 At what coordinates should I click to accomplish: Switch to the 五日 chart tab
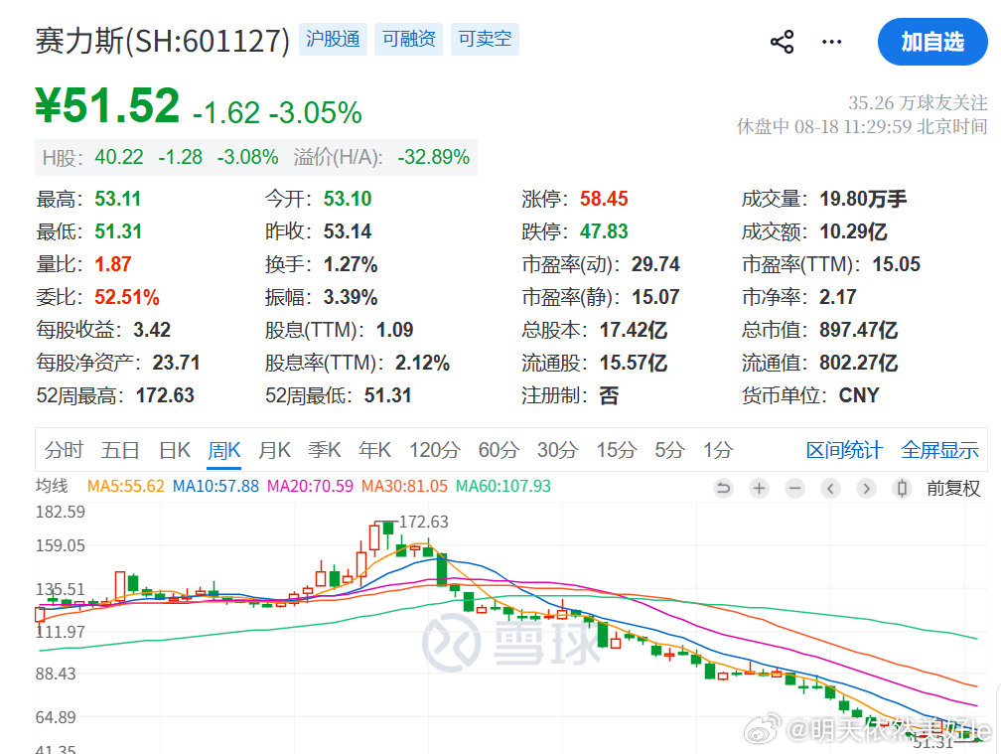(120, 450)
